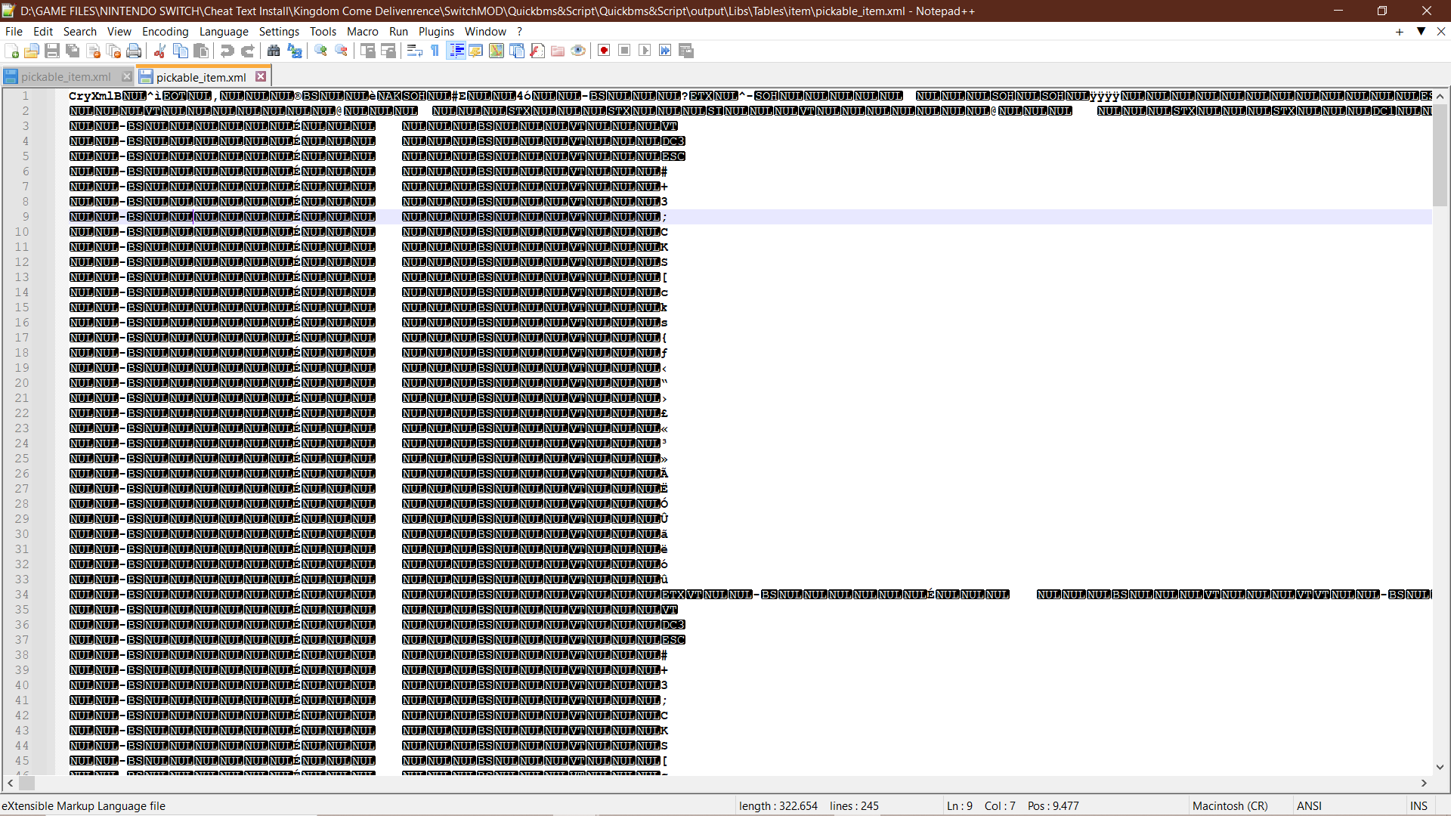Zoom in using the magnifier plus icon
1451x816 pixels.
pyautogui.click(x=320, y=51)
